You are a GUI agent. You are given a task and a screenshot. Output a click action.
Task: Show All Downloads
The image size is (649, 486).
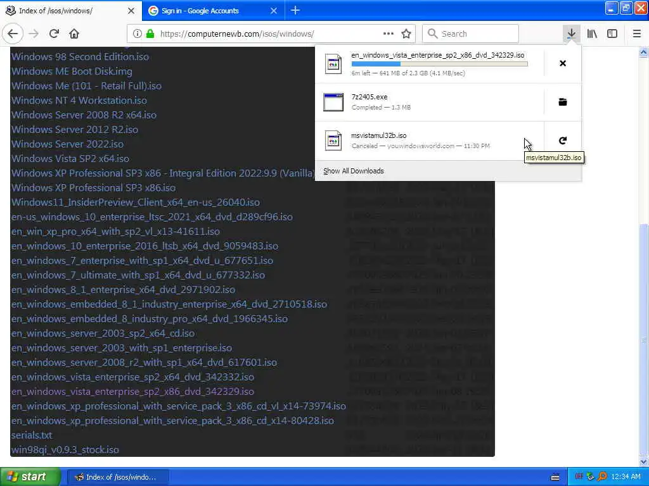pos(353,171)
